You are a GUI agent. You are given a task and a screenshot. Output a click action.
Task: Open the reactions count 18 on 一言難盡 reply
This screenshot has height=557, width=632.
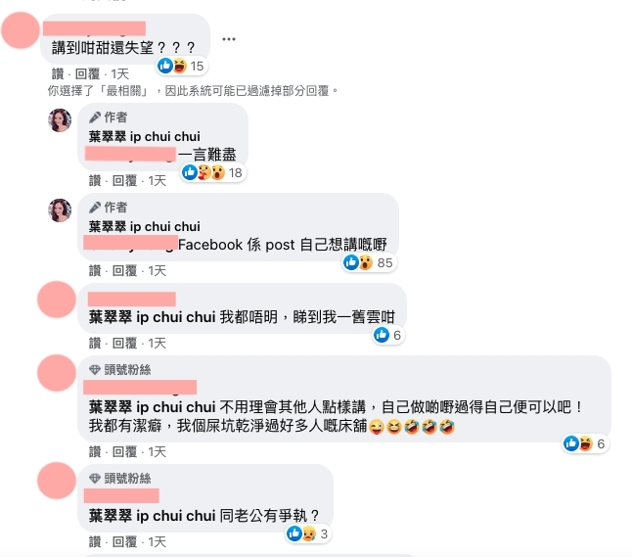click(x=213, y=172)
